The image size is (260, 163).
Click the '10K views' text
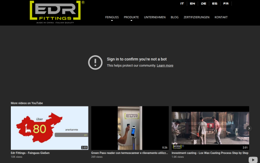tap(16, 157)
